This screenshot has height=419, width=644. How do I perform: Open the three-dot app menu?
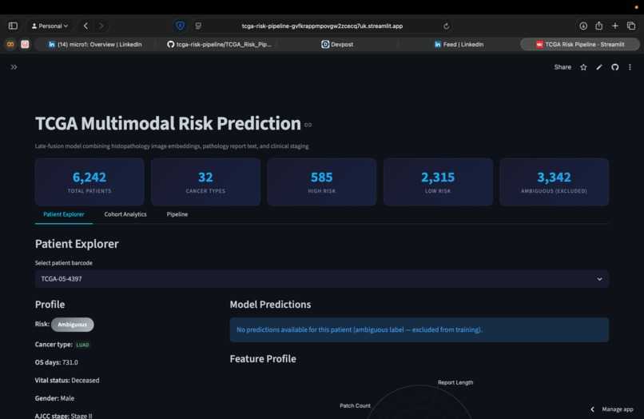tap(630, 67)
